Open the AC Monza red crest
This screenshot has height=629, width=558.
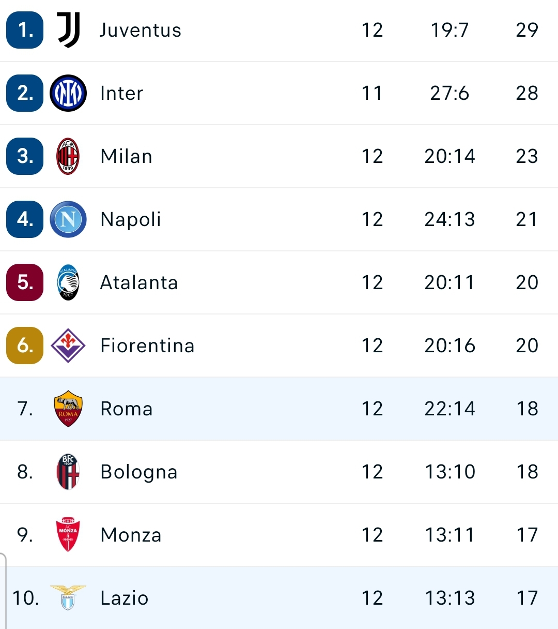(68, 535)
